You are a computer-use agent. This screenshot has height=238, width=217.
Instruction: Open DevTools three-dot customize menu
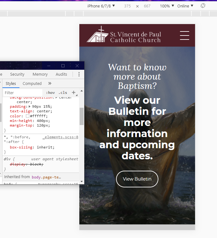(79, 74)
